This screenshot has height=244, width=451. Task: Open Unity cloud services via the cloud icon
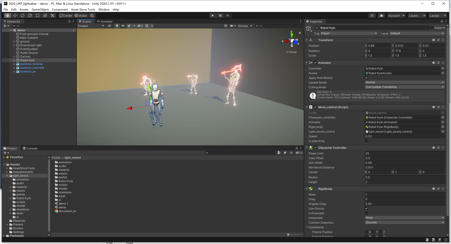(x=381, y=15)
